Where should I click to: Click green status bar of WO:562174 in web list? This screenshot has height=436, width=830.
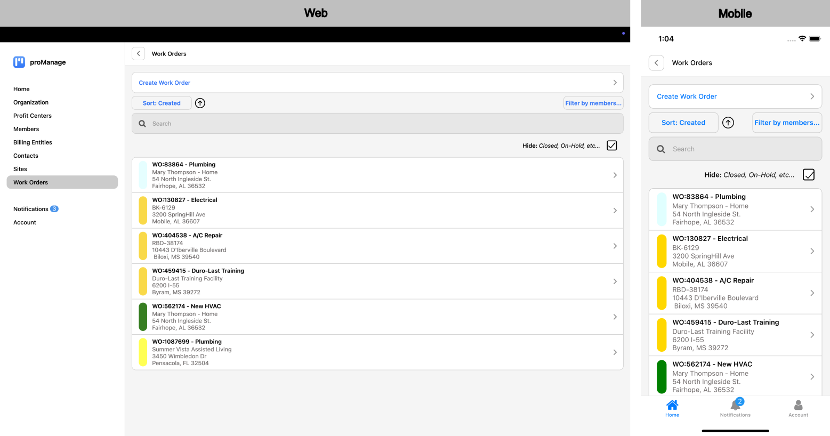click(x=143, y=317)
